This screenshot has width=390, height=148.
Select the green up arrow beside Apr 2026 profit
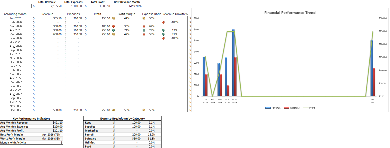tap(113, 30)
